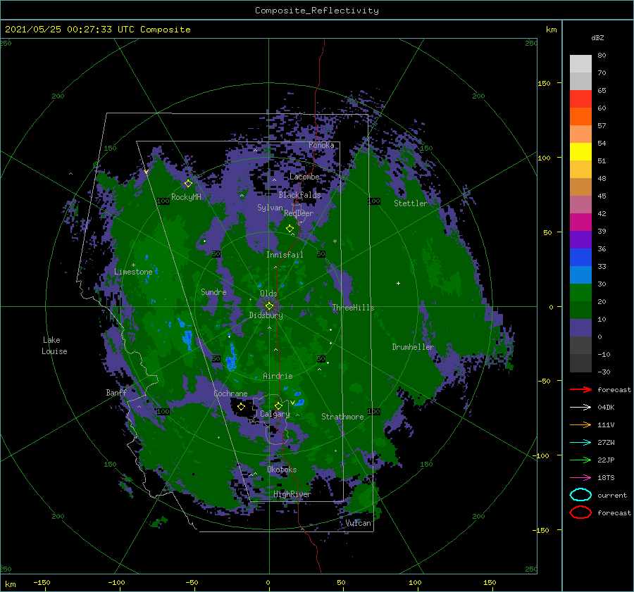Click the Vulcan label
Viewport: 634px width, 592px height.
tap(358, 523)
